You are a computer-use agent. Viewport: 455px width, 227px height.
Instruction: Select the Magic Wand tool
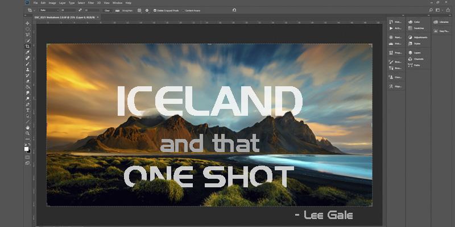(x=27, y=40)
